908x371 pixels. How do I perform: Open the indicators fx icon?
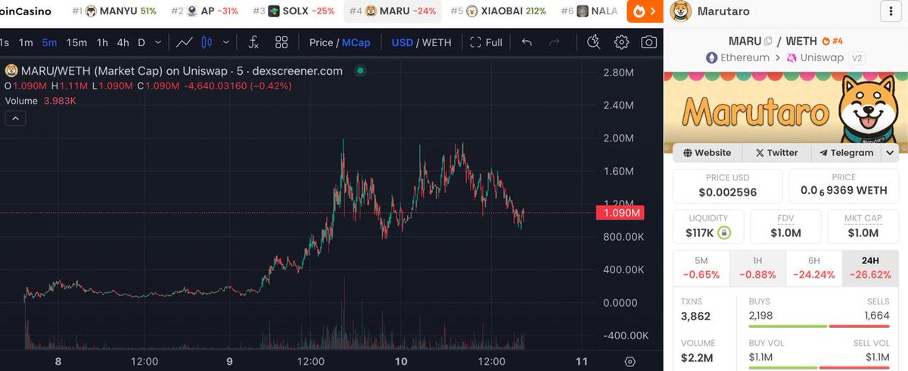point(253,42)
